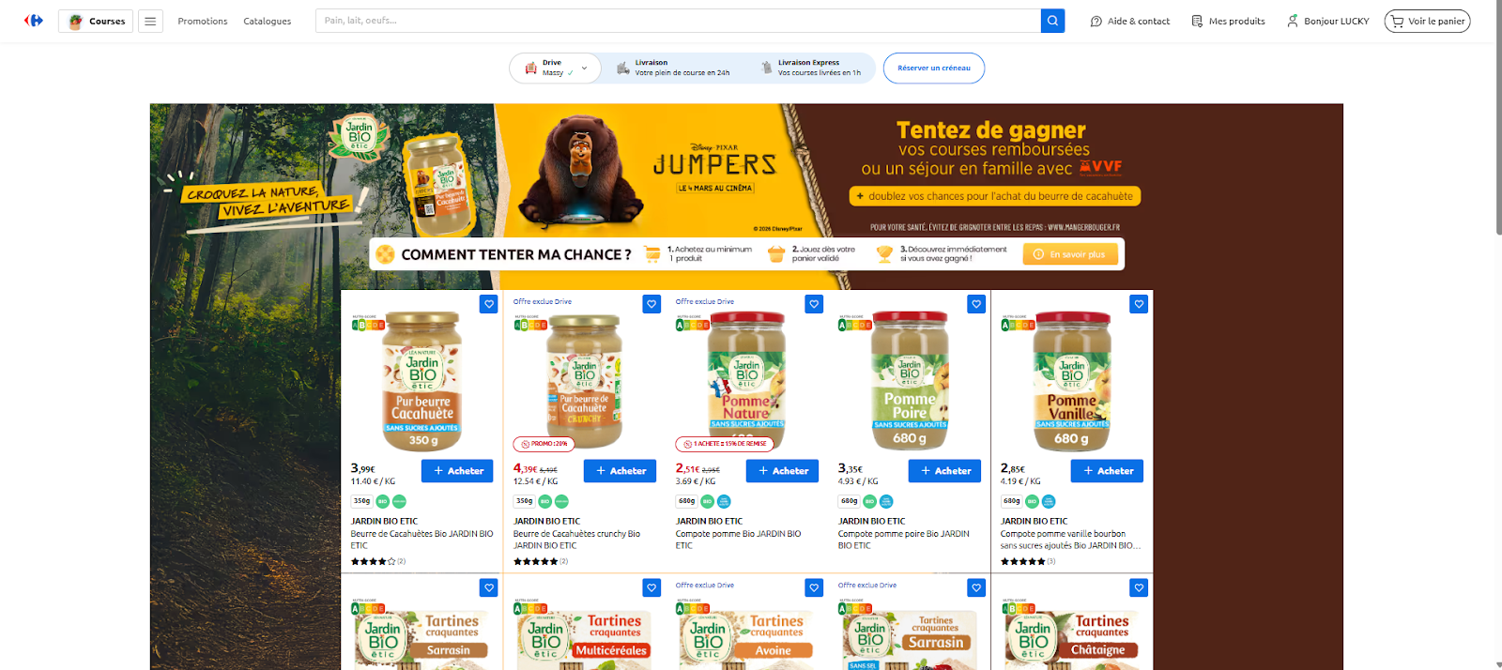1502x670 pixels.
Task: Open Mes produits list
Action: point(1228,21)
